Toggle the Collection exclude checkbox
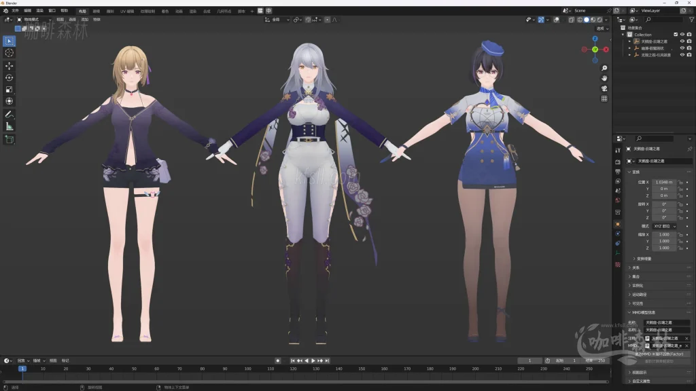696x391 pixels. click(676, 35)
